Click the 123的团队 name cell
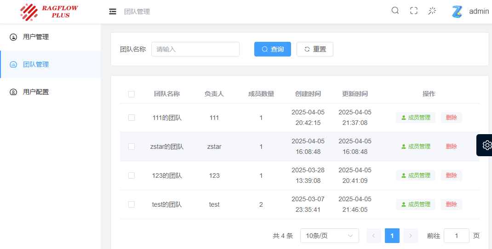 coord(167,175)
